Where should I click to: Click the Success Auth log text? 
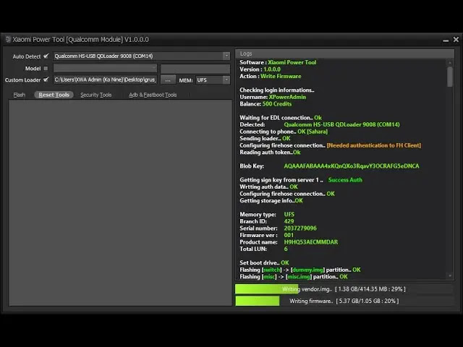[x=345, y=180]
